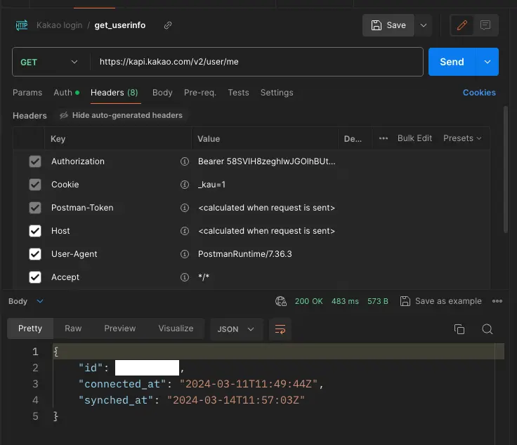The image size is (517, 445).
Task: Click the headers panel vertical scrollbar
Action: click(506, 170)
